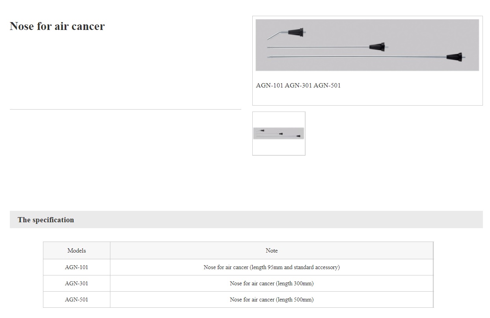The height and width of the screenshot is (318, 490).
Task: Click the note mentioning length 300mm
Action: pyautogui.click(x=272, y=283)
